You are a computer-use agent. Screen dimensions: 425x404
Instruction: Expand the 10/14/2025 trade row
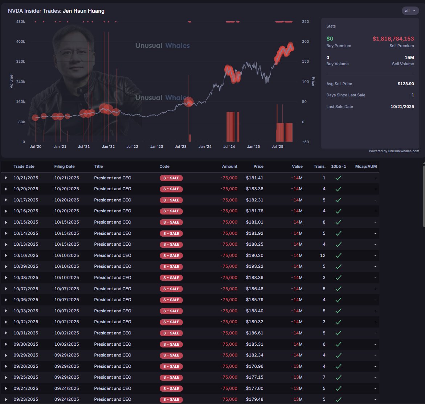(6, 233)
